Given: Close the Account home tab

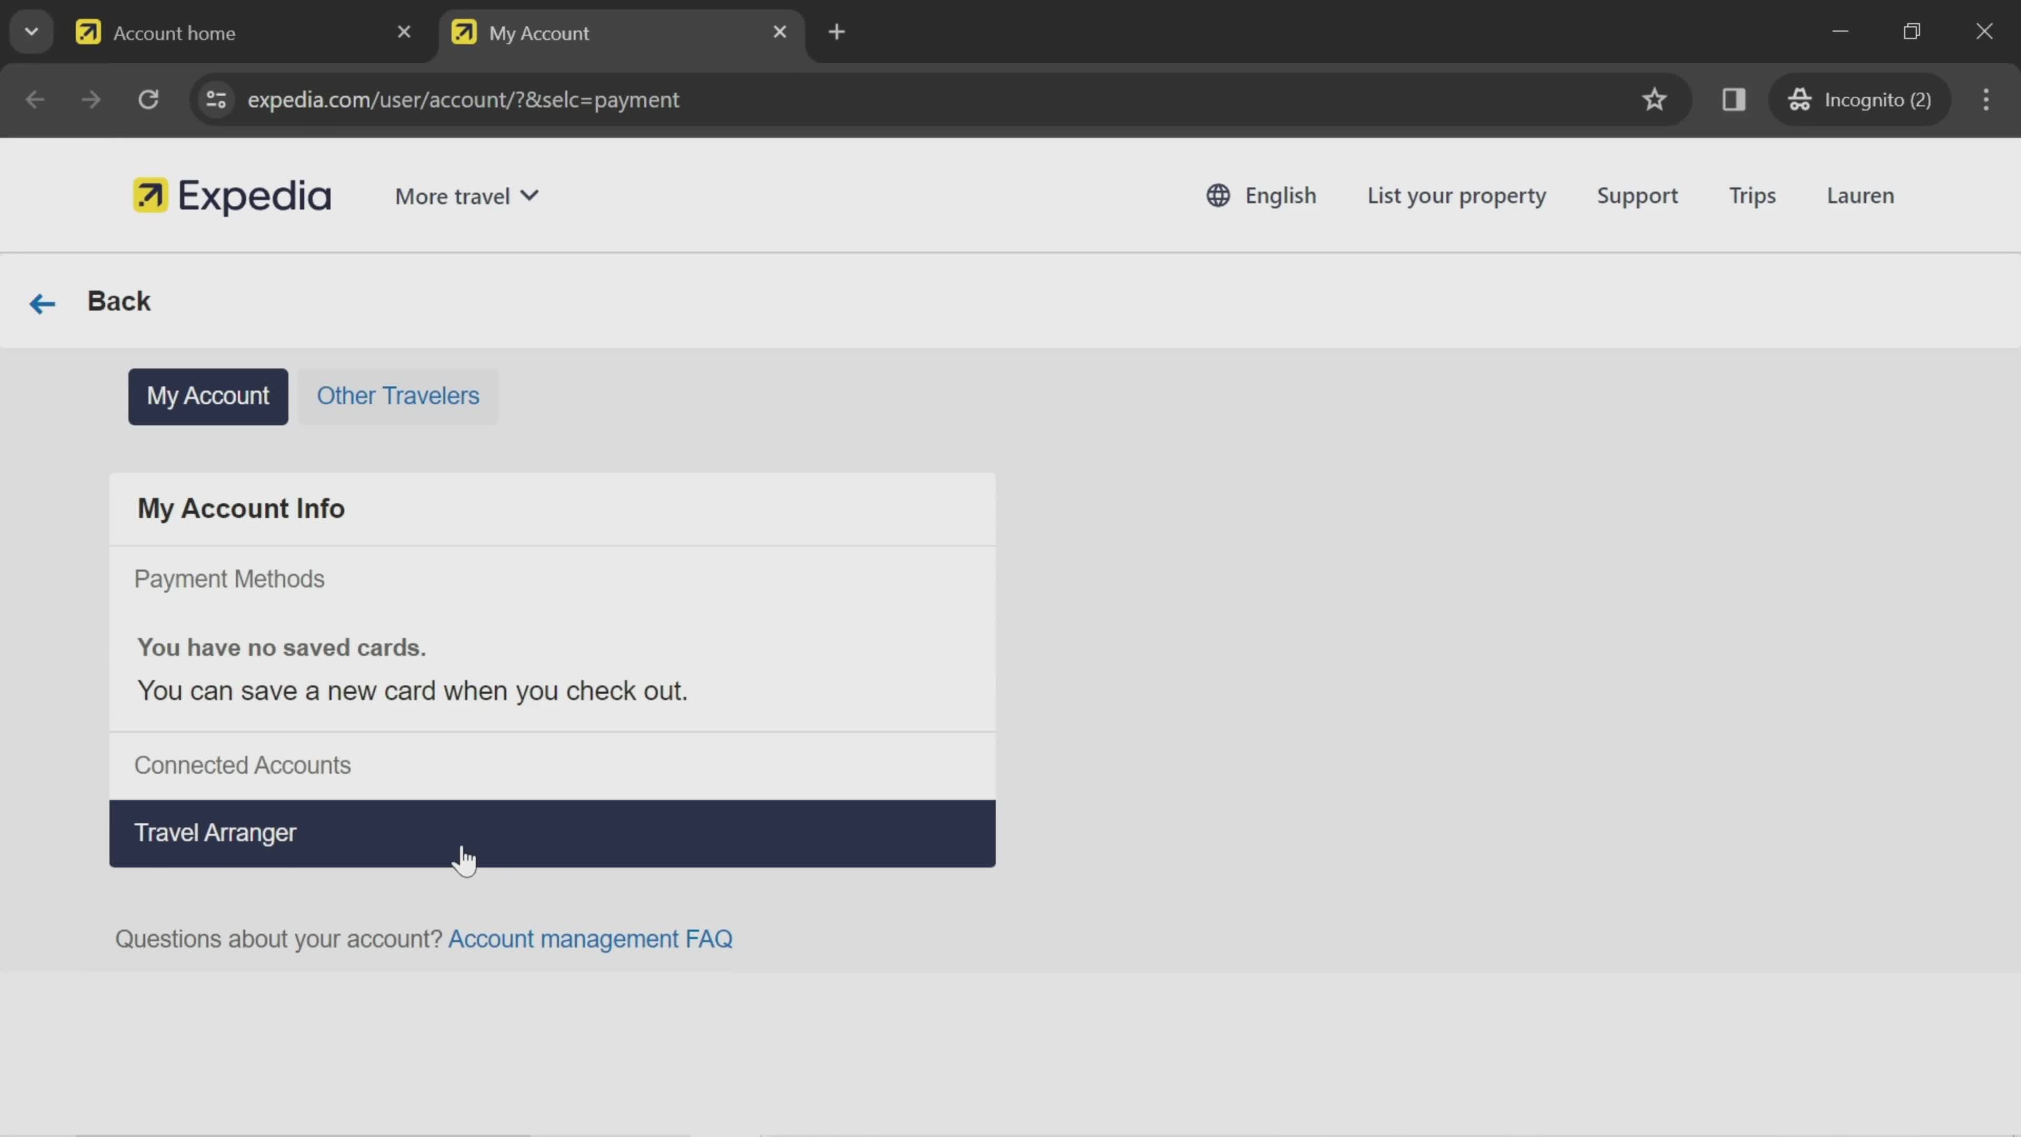Looking at the screenshot, I should 403,32.
